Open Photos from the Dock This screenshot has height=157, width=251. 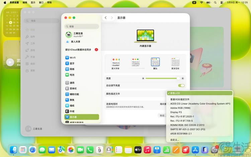point(71,150)
